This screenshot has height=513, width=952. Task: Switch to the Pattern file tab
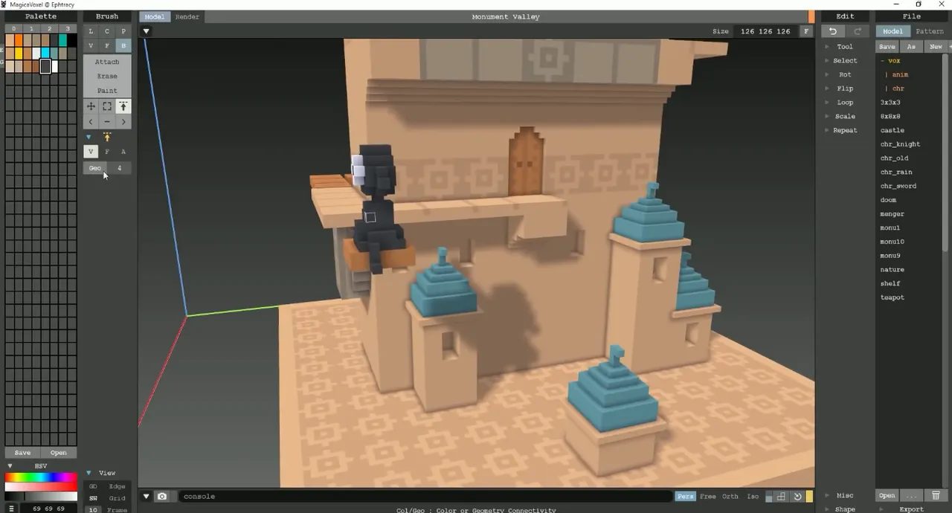point(930,31)
